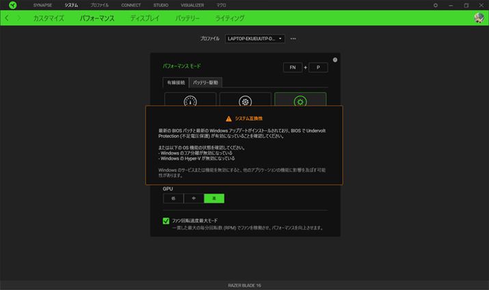
Task: Switch to the バッテリー駆動 tab
Action: click(205, 83)
